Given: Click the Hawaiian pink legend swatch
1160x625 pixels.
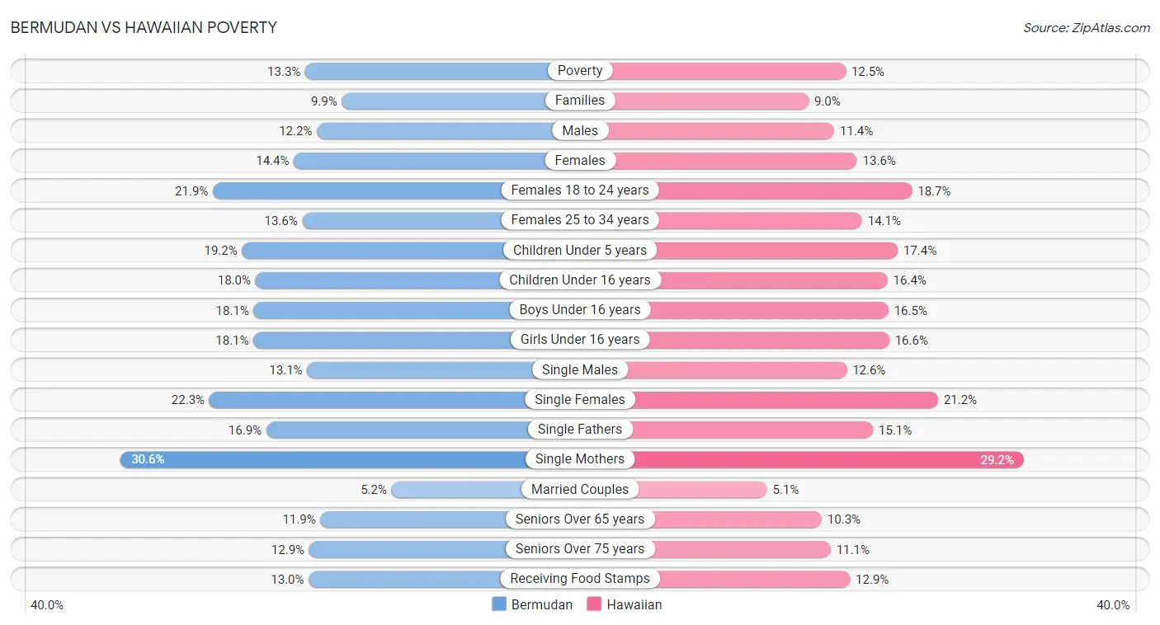Looking at the screenshot, I should pos(594,604).
